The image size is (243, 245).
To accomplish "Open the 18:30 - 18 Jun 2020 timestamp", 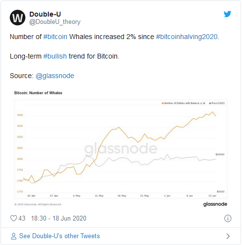I will pyautogui.click(x=59, y=218).
